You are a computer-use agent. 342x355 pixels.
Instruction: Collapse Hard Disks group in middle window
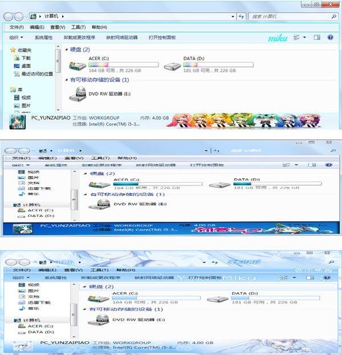pyautogui.click(x=85, y=174)
